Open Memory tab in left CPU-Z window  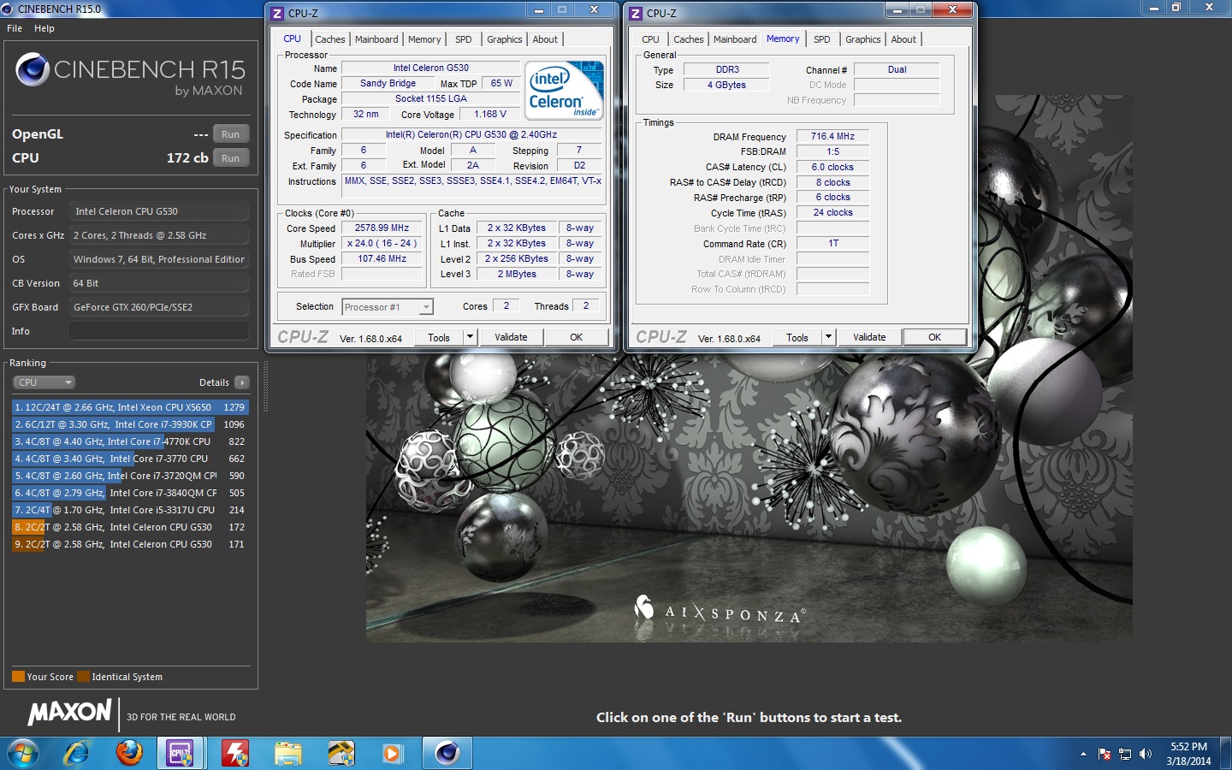424,39
